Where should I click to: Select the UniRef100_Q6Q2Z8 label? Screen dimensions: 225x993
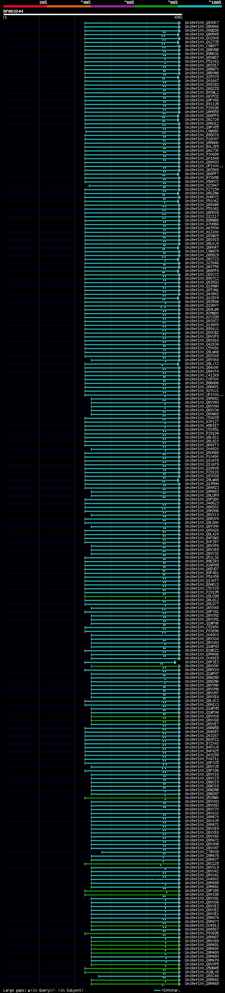point(201,89)
